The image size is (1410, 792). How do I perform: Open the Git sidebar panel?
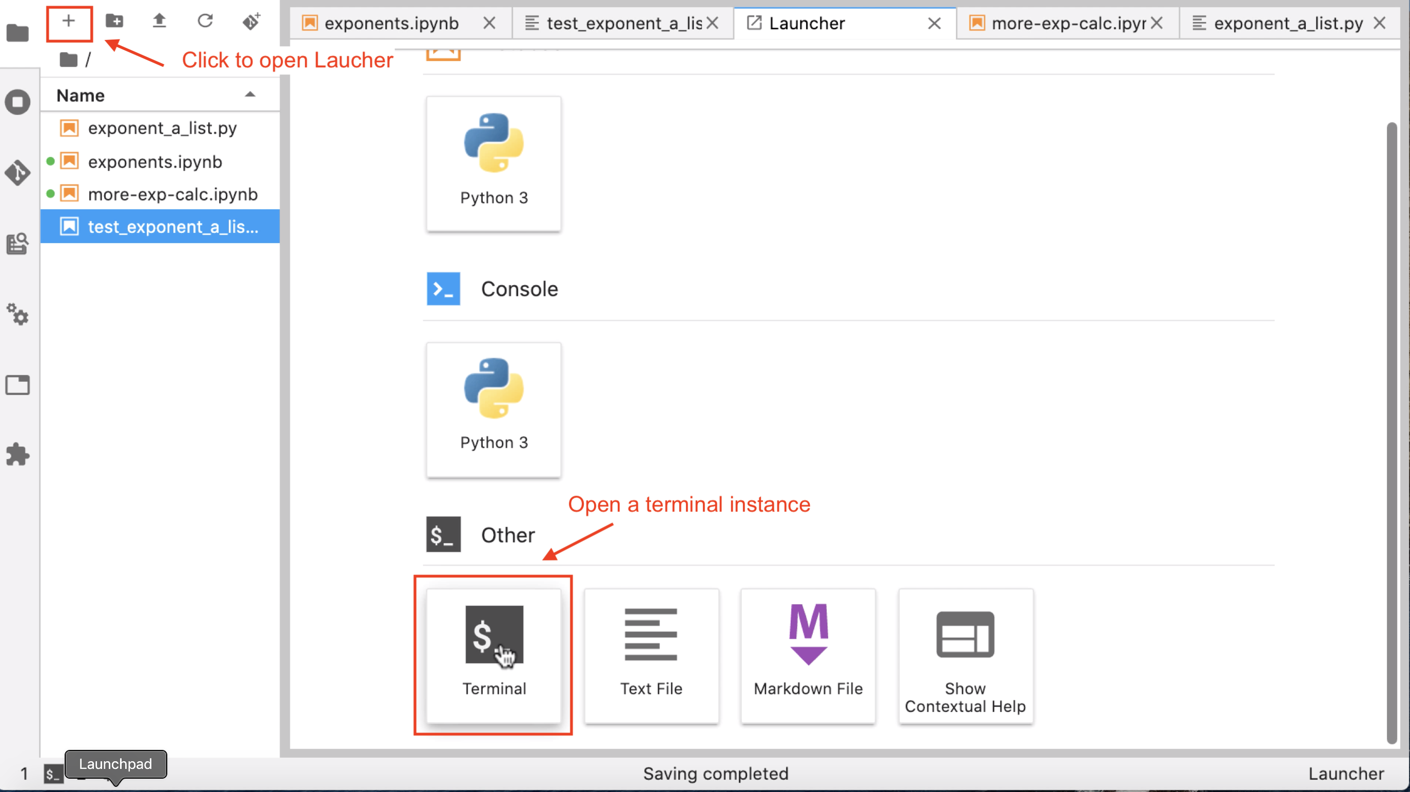tap(17, 173)
